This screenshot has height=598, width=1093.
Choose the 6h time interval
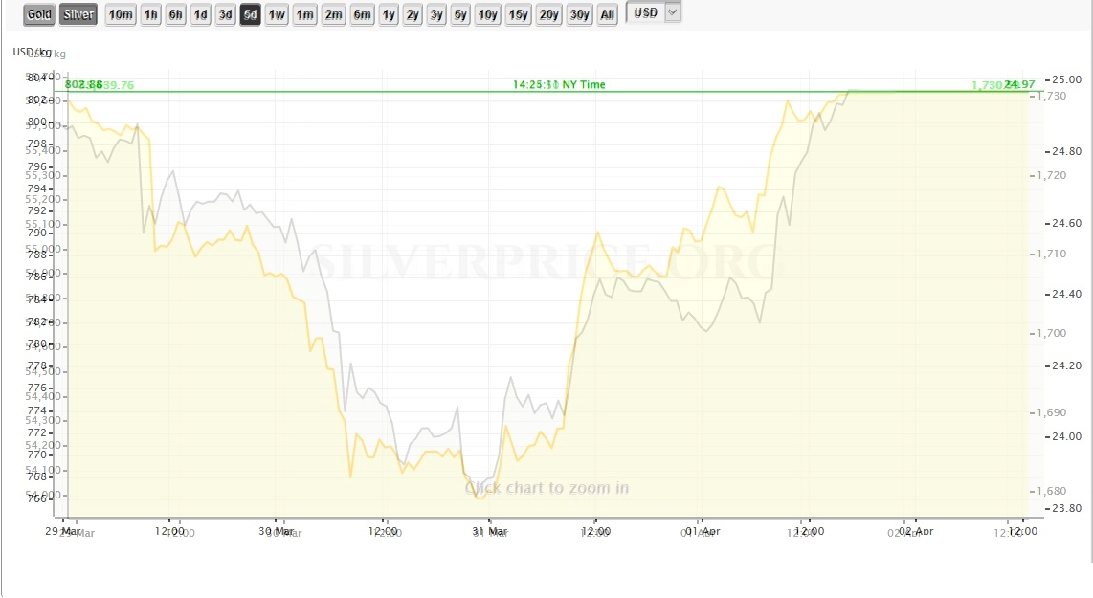[x=175, y=14]
